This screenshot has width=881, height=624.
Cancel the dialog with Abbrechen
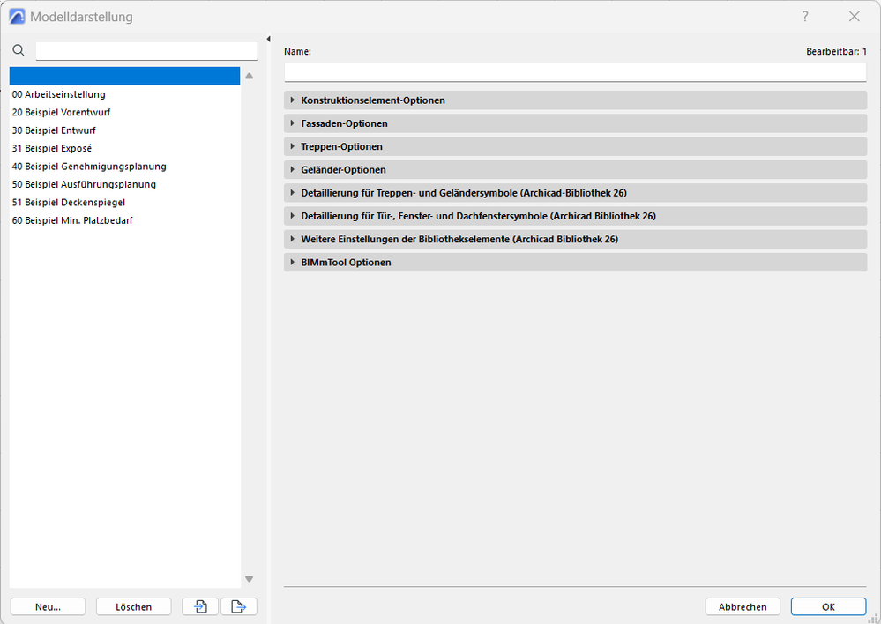tap(742, 606)
